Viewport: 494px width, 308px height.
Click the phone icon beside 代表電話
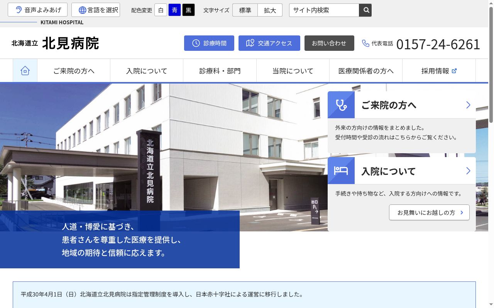pos(365,43)
